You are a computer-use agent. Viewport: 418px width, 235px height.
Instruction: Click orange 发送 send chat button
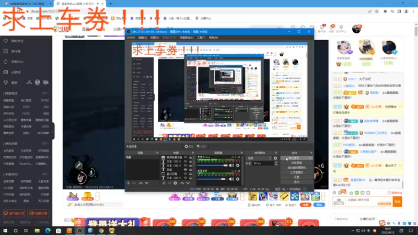pos(397,202)
